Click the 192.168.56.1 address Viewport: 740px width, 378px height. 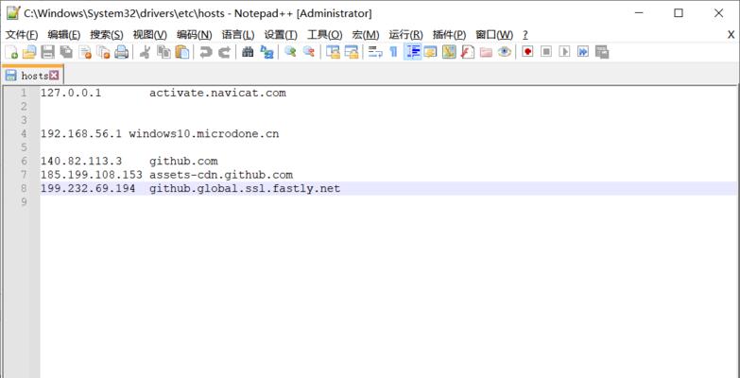(x=81, y=134)
